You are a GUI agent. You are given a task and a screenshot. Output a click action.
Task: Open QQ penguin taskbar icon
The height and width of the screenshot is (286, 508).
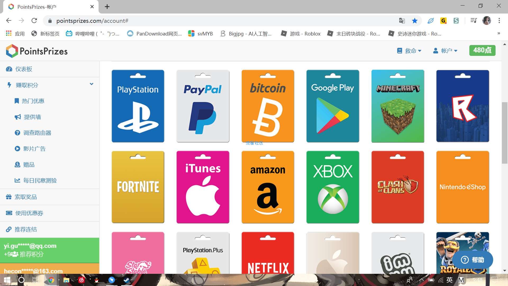[97, 280]
